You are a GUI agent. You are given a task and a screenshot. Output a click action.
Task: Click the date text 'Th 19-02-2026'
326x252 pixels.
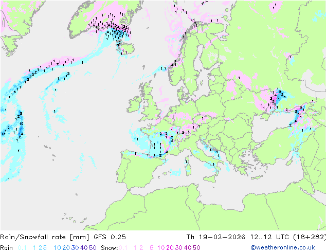(x=216, y=237)
